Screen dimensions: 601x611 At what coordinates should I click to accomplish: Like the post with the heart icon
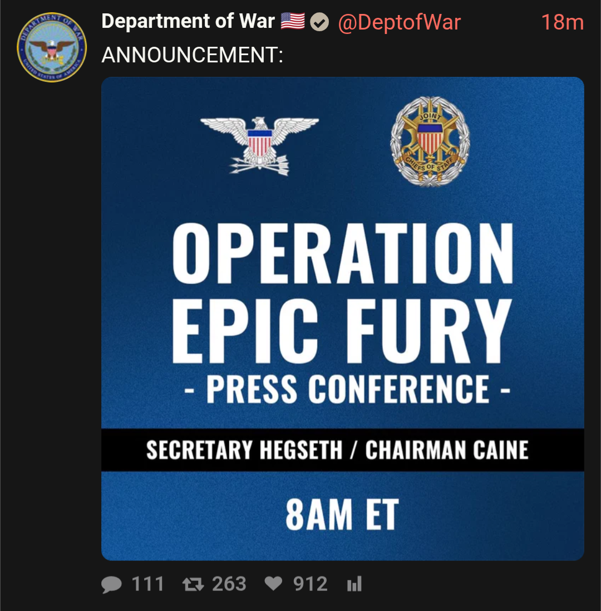273,584
